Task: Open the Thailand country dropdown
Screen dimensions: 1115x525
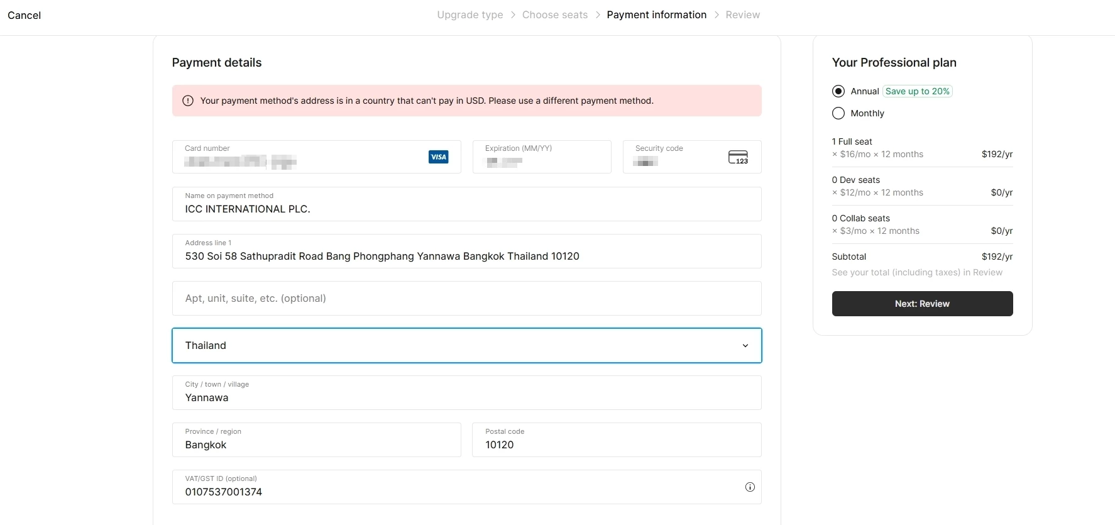Action: tap(467, 345)
